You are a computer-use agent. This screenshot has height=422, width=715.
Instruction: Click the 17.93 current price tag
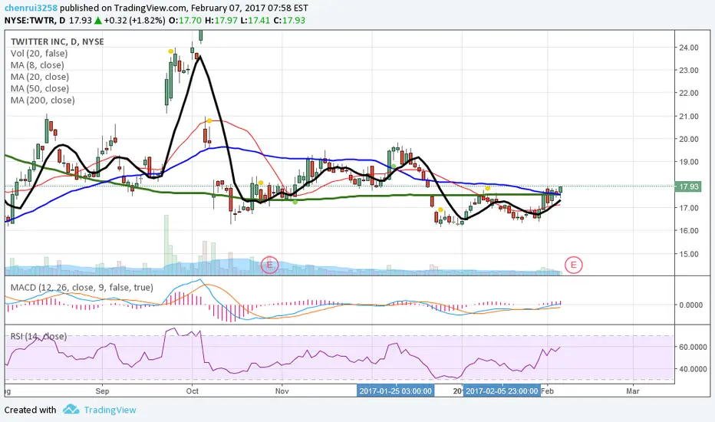(689, 186)
